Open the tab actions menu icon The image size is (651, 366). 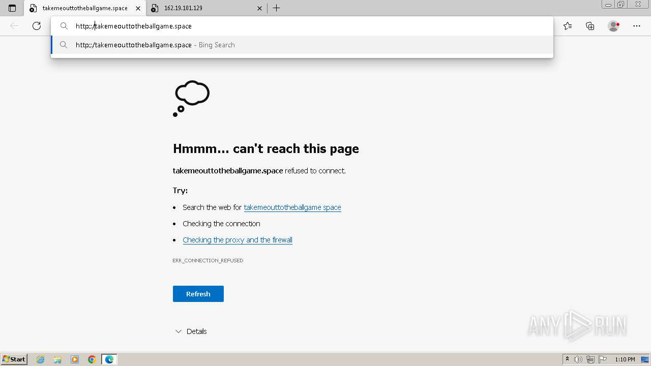coord(12,8)
